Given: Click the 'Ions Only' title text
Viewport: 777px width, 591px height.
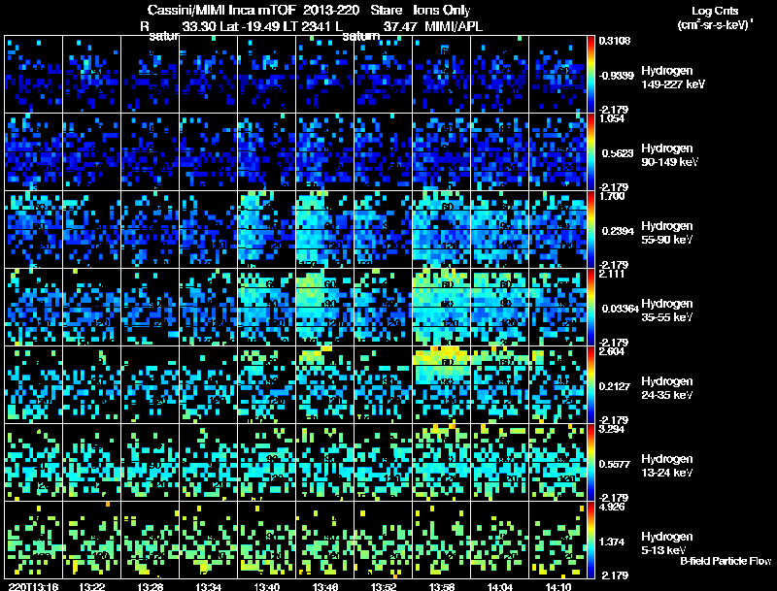Looking at the screenshot, I should coord(441,11).
